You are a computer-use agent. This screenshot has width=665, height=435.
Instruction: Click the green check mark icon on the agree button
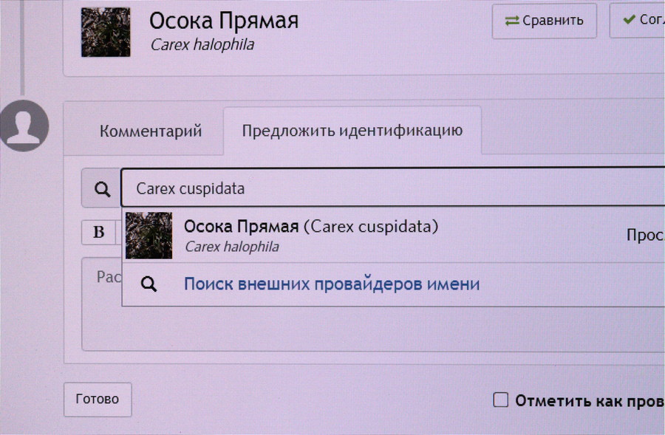click(629, 20)
